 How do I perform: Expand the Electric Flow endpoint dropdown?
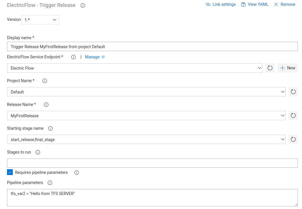[x=135, y=68]
